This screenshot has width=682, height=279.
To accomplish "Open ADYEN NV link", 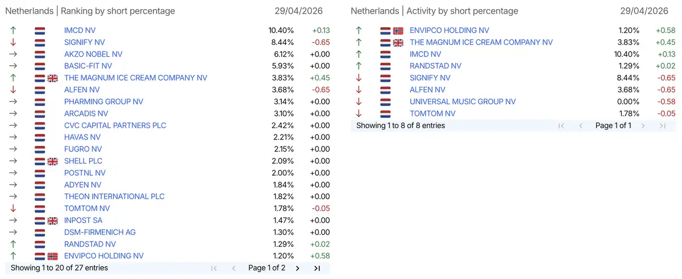I will (83, 185).
